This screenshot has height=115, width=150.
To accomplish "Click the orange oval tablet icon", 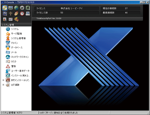I will click(x=16, y=13).
